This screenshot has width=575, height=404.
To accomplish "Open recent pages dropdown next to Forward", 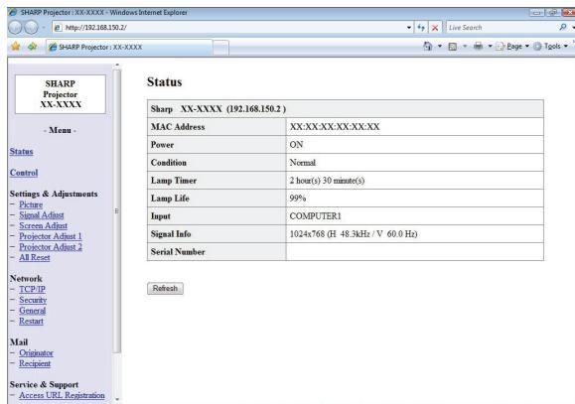I will tap(44, 28).
